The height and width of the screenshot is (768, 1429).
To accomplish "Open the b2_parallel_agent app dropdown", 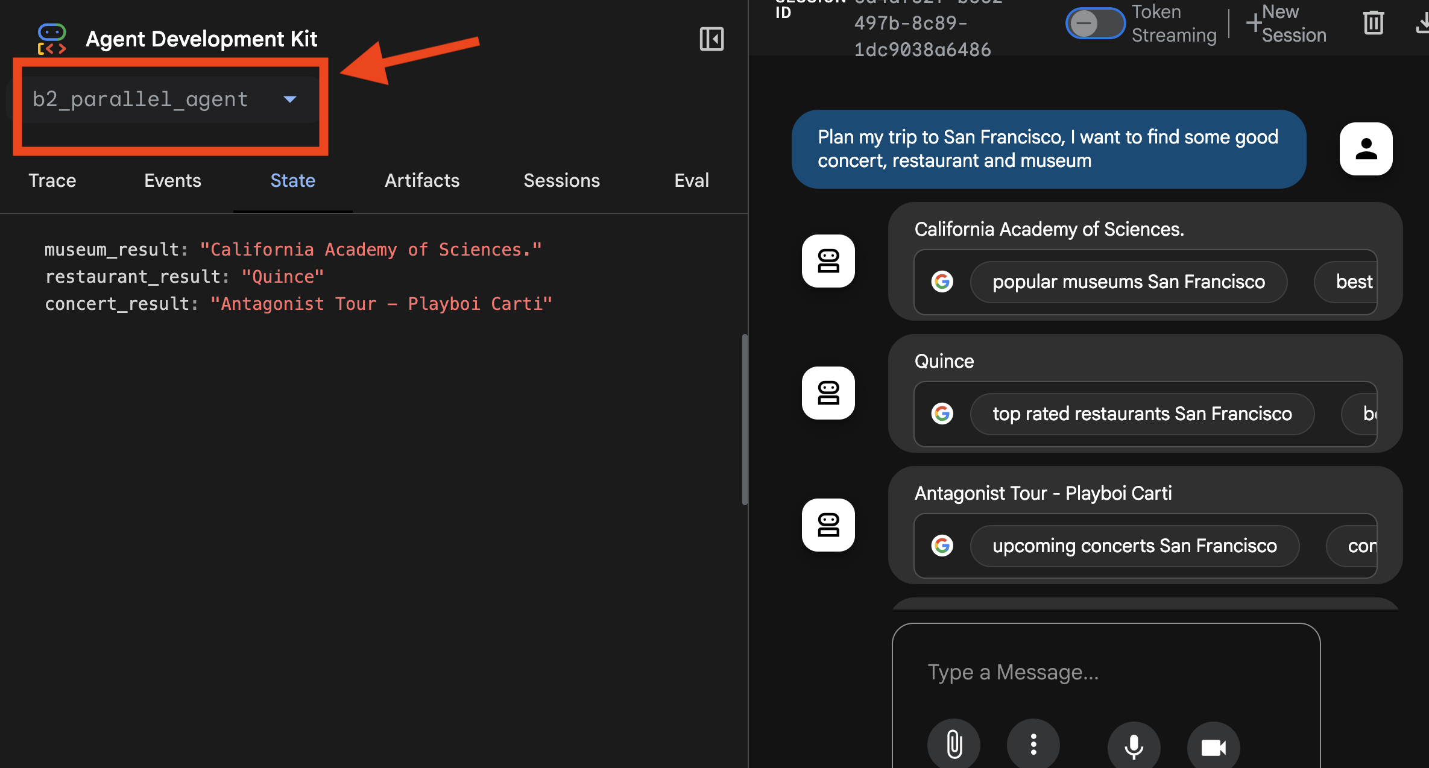I will point(164,99).
